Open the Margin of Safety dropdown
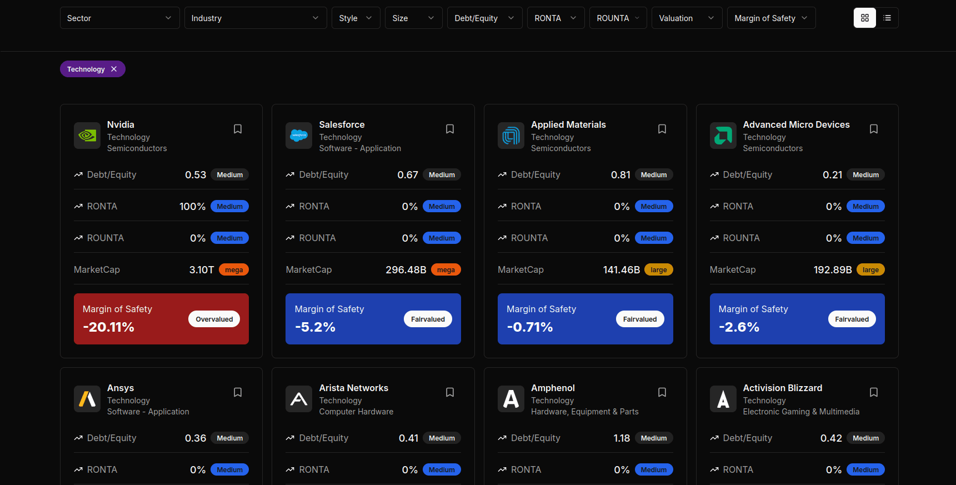 point(771,18)
